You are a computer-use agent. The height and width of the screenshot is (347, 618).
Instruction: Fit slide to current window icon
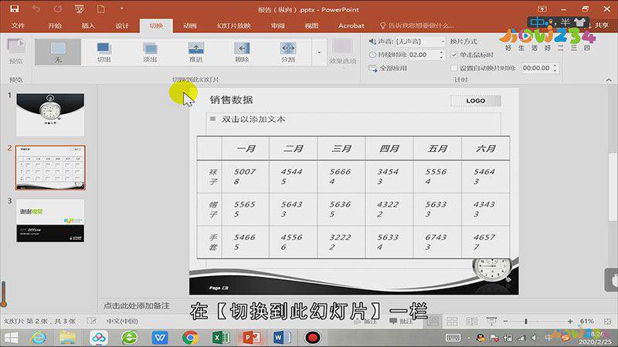coord(608,322)
